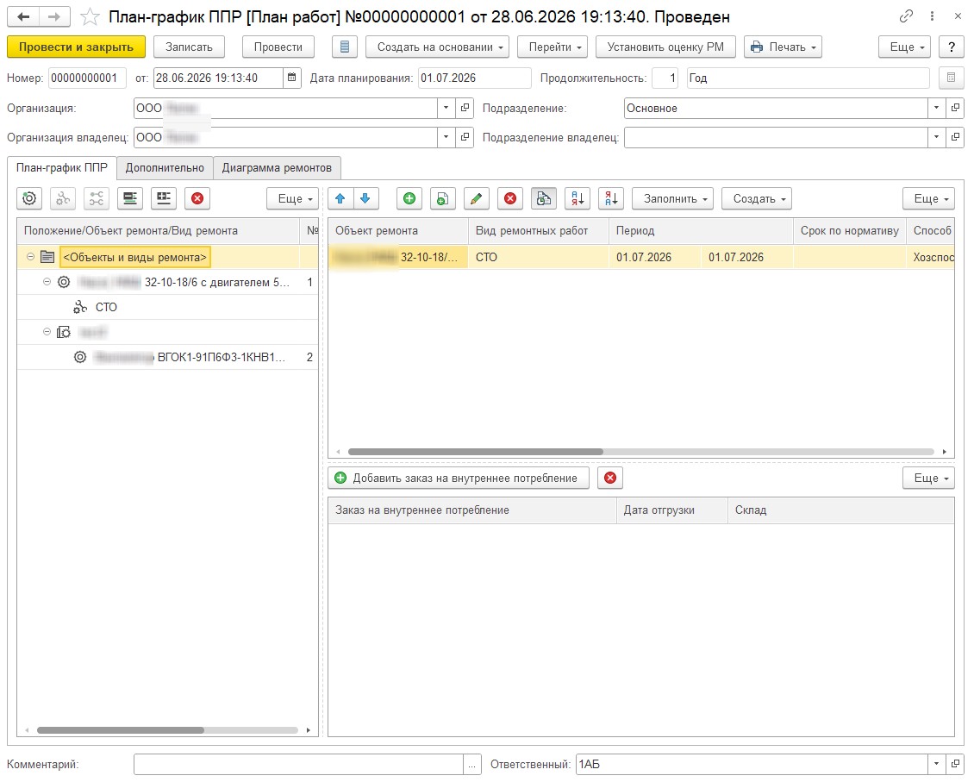Remove internal consumption order red cross
974x782 pixels.
click(x=610, y=479)
